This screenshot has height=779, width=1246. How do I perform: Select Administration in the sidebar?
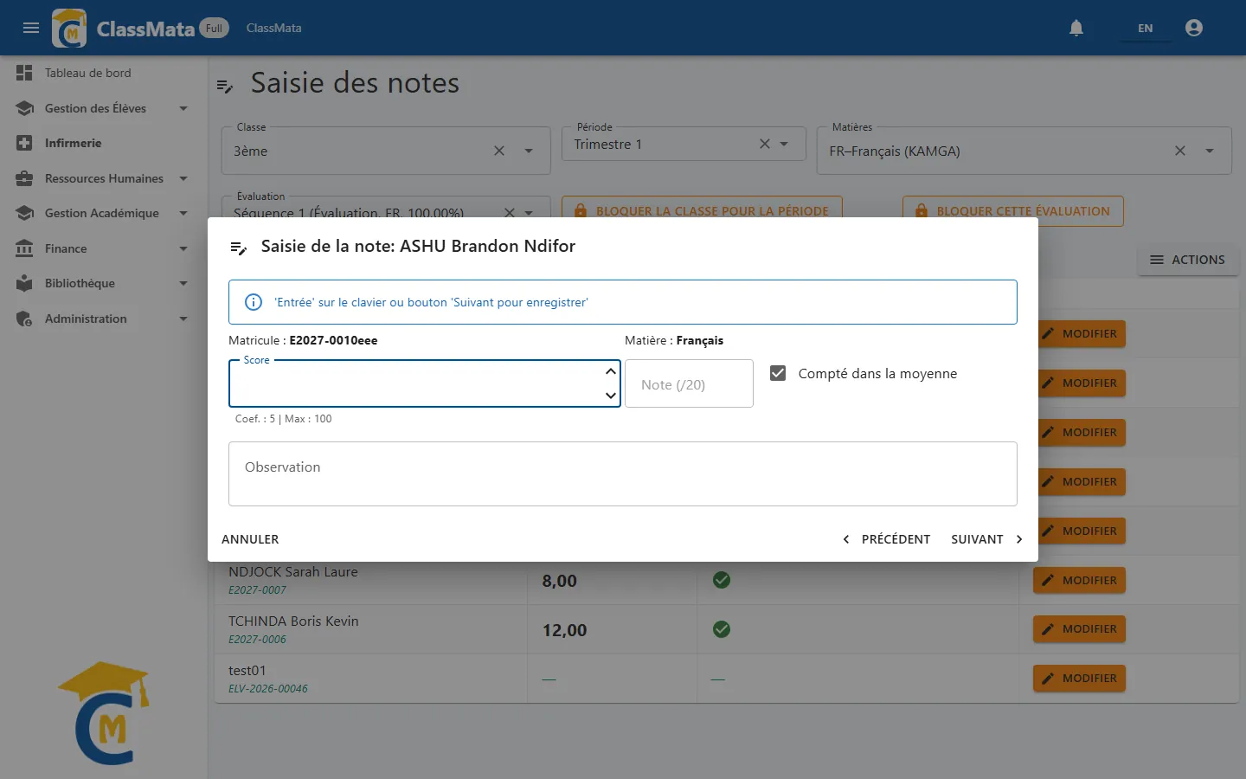(x=102, y=319)
